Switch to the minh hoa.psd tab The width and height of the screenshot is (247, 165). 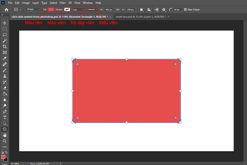tap(140, 16)
